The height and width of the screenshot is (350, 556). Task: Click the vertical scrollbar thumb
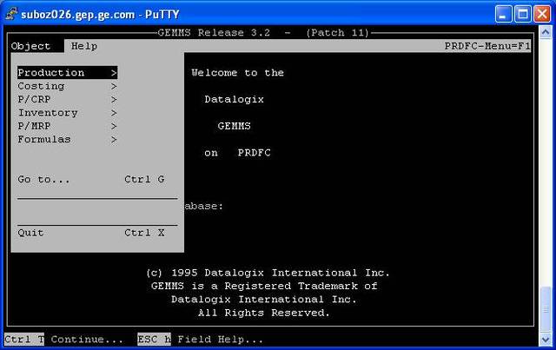click(x=545, y=309)
